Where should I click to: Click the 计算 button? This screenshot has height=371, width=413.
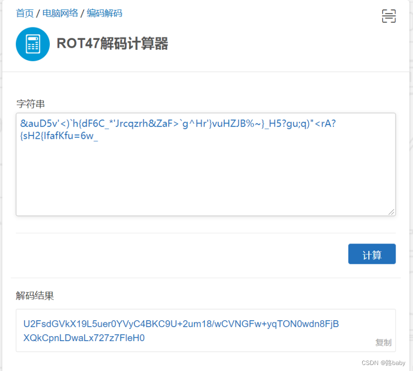point(372,253)
